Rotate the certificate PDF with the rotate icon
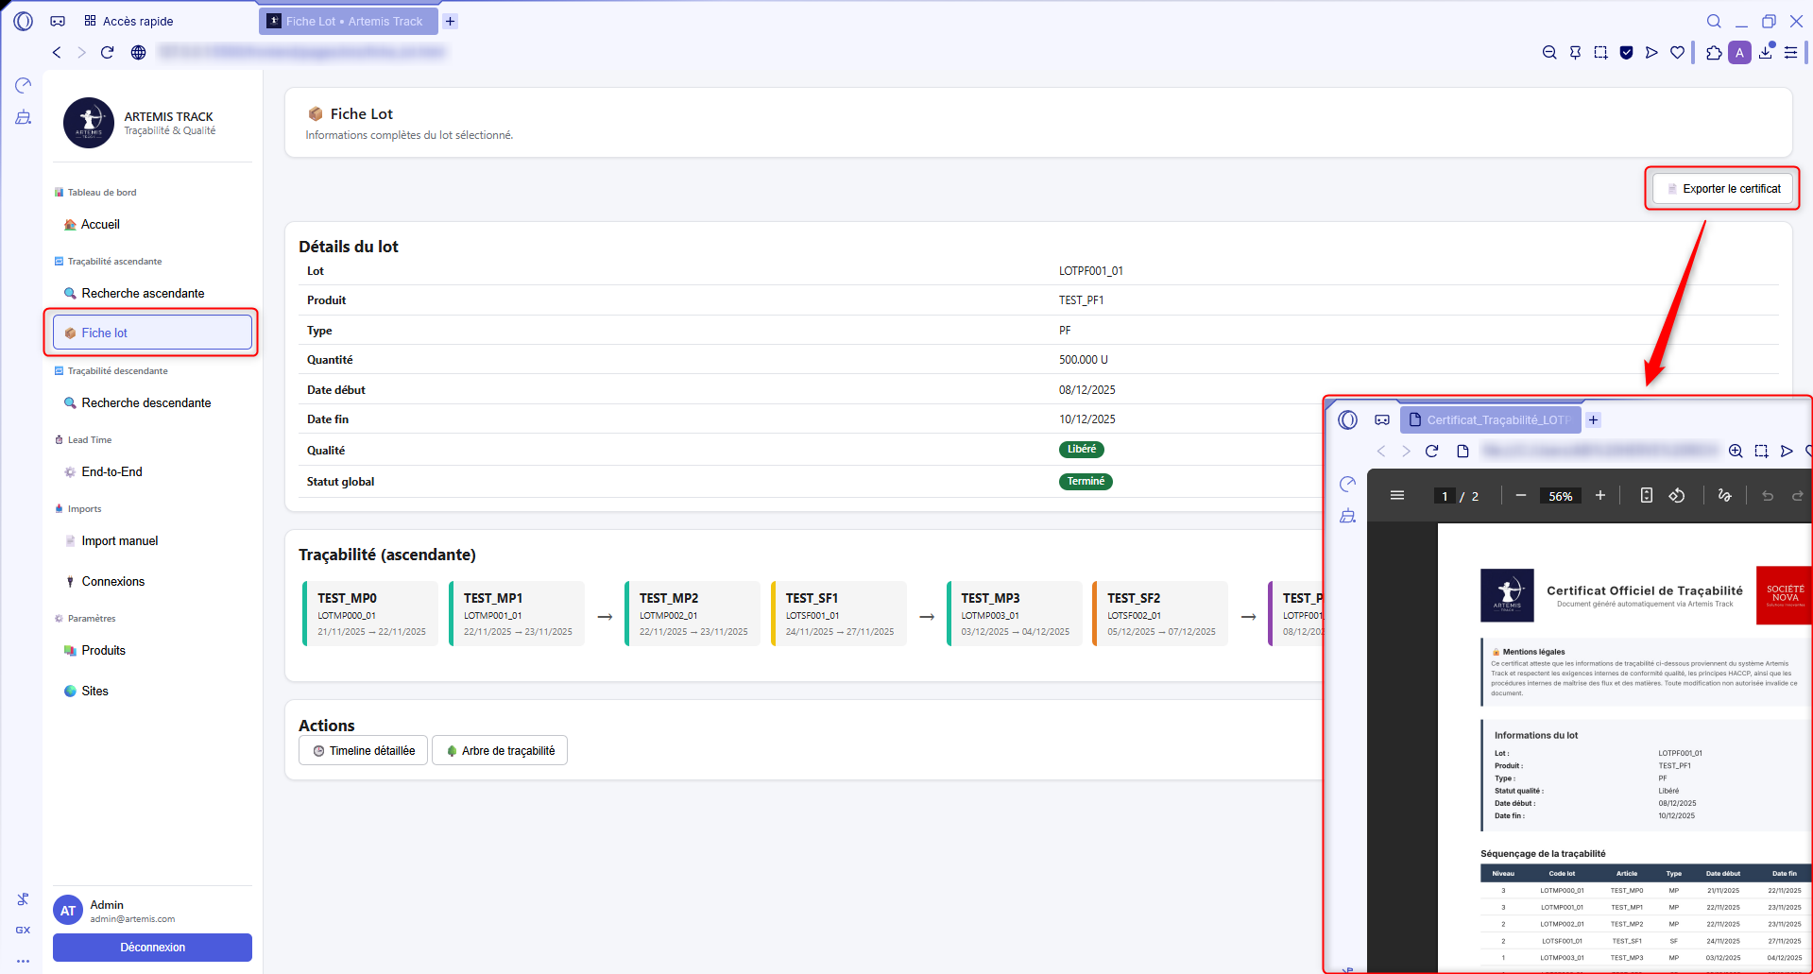The width and height of the screenshot is (1813, 974). tap(1677, 496)
